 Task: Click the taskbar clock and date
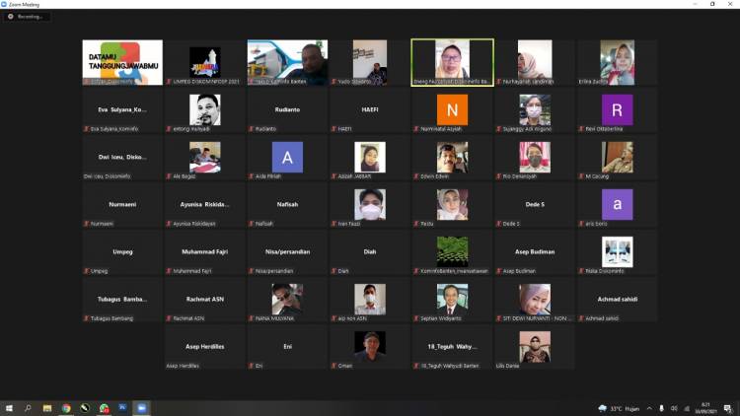pyautogui.click(x=705, y=408)
